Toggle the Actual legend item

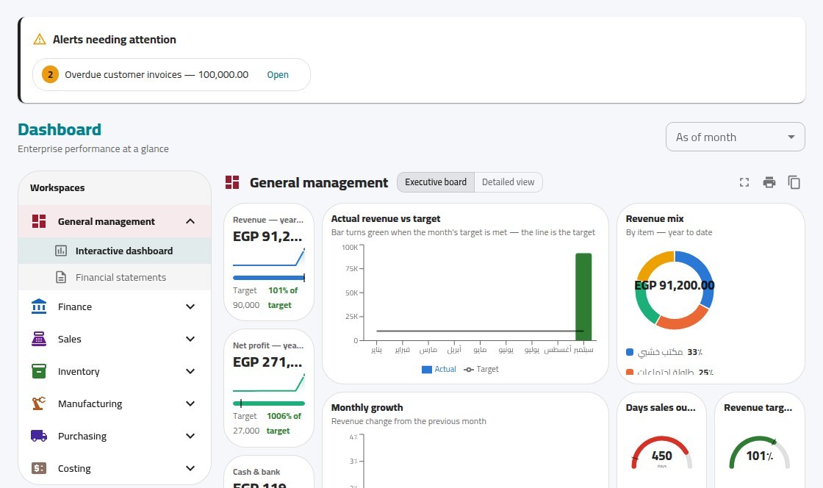tap(439, 370)
